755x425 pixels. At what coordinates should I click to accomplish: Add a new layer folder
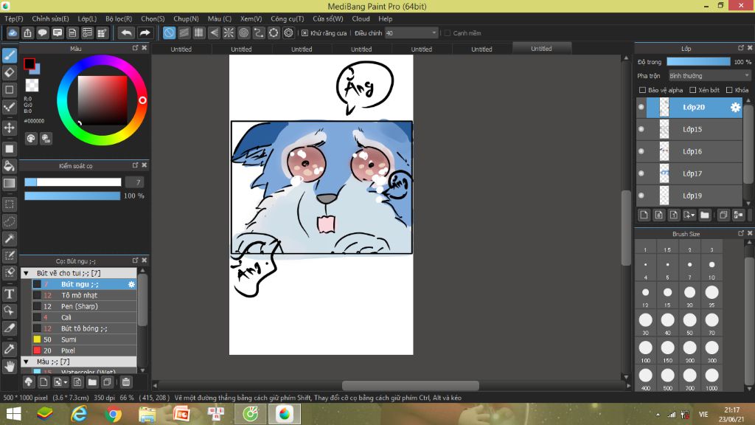tap(705, 215)
